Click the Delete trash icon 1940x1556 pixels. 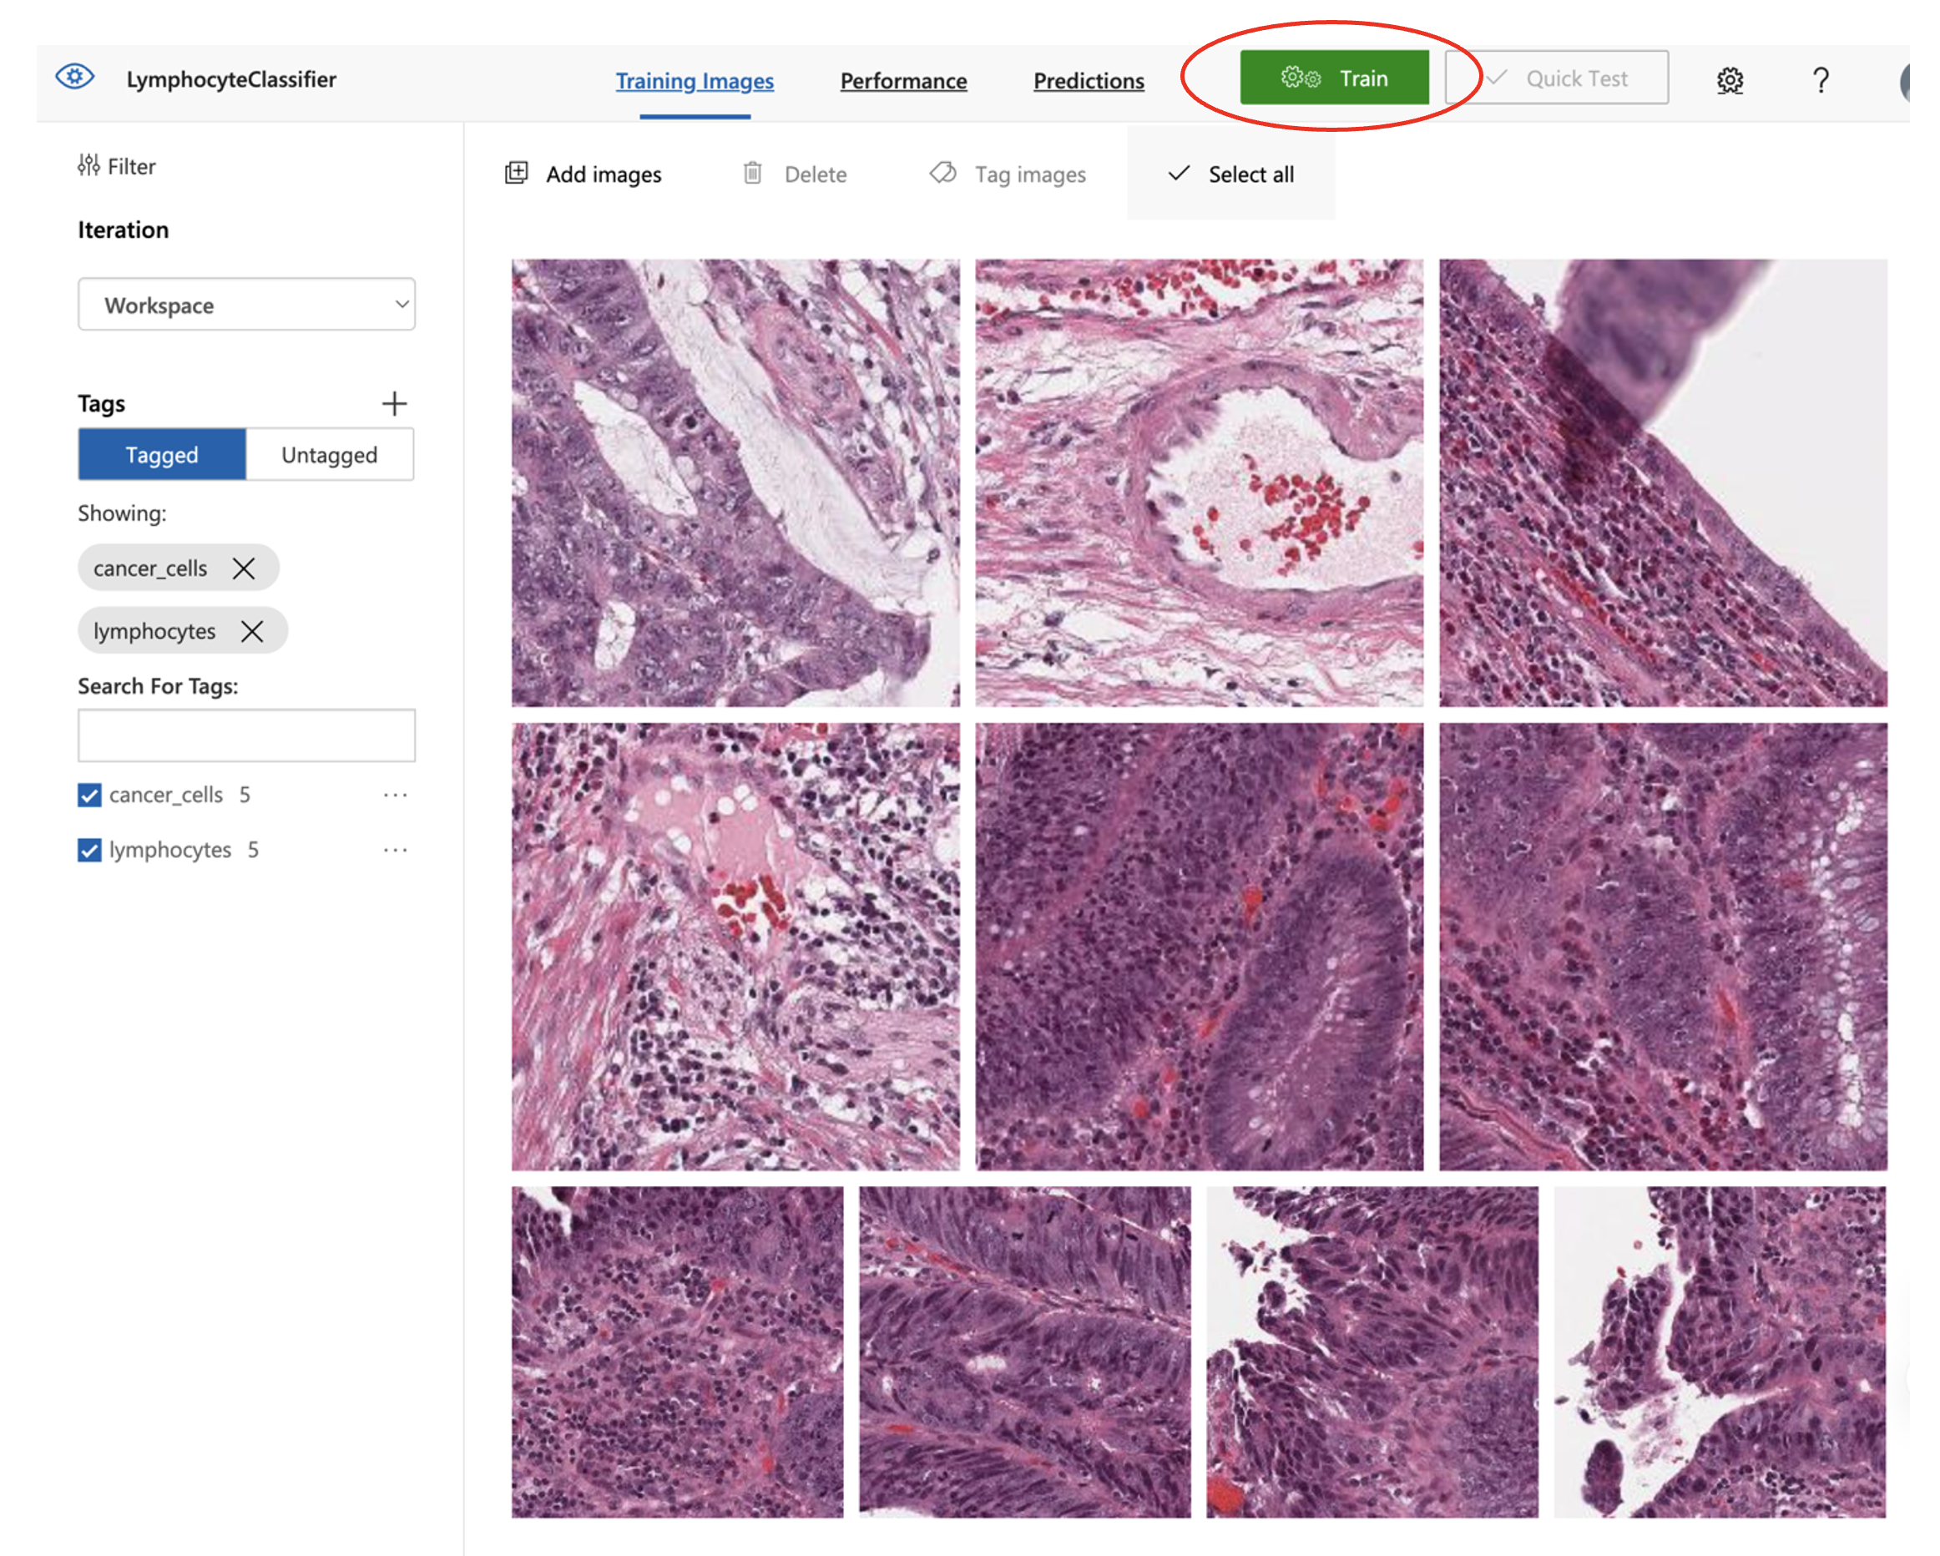(752, 173)
